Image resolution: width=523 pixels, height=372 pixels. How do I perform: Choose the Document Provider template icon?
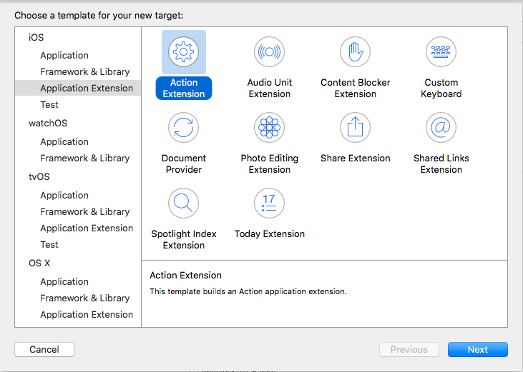[184, 128]
